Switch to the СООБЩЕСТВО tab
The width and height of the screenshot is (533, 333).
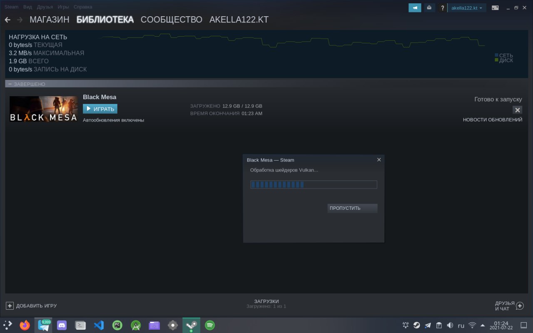coord(172,20)
